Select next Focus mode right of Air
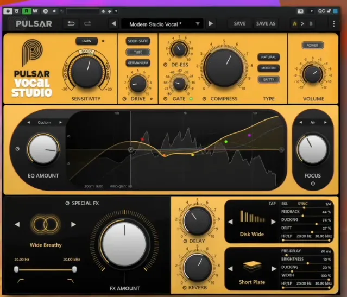This screenshot has width=347, height=297. [x=325, y=122]
